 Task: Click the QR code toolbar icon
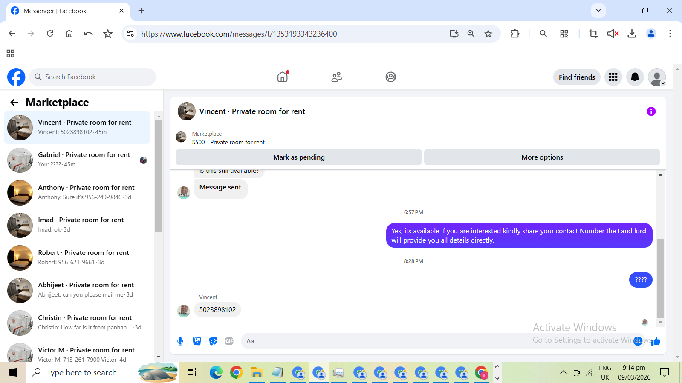(564, 34)
